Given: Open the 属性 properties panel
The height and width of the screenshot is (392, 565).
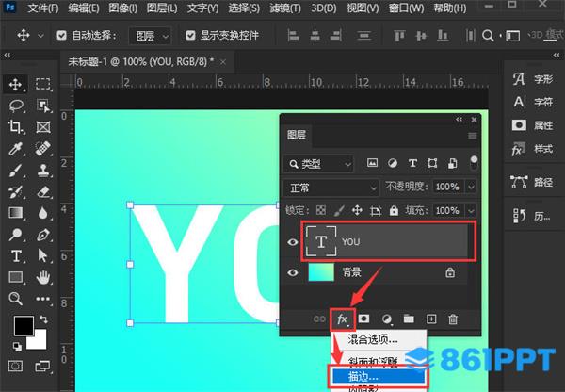Looking at the screenshot, I should pos(533,125).
